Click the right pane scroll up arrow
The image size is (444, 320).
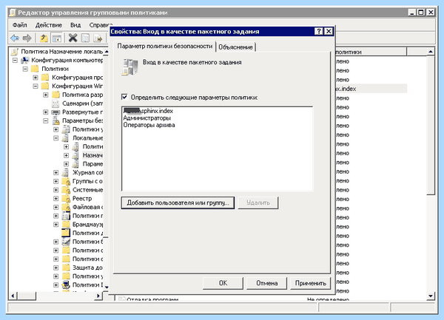(x=431, y=52)
